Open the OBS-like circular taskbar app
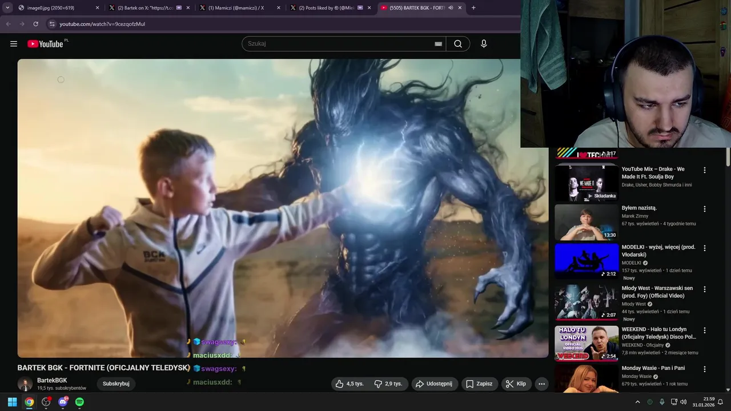731x411 pixels. (x=46, y=402)
